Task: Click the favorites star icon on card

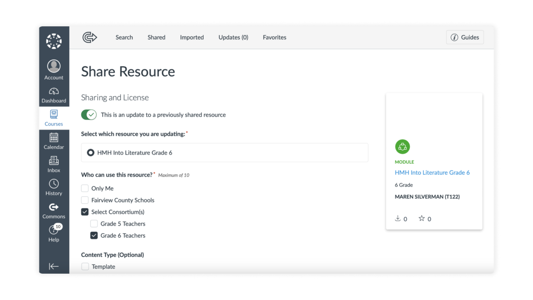Action: (x=421, y=218)
